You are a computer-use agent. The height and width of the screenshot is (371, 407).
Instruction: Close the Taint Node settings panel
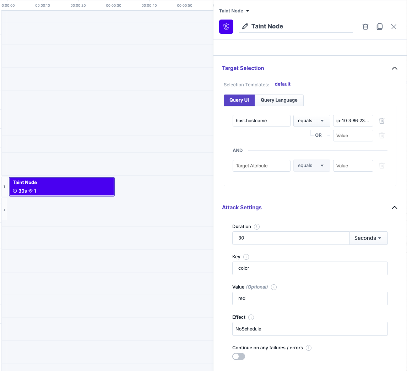tap(394, 27)
